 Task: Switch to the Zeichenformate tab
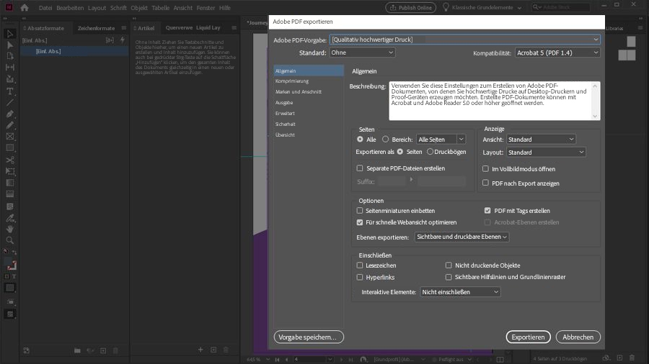(96, 28)
